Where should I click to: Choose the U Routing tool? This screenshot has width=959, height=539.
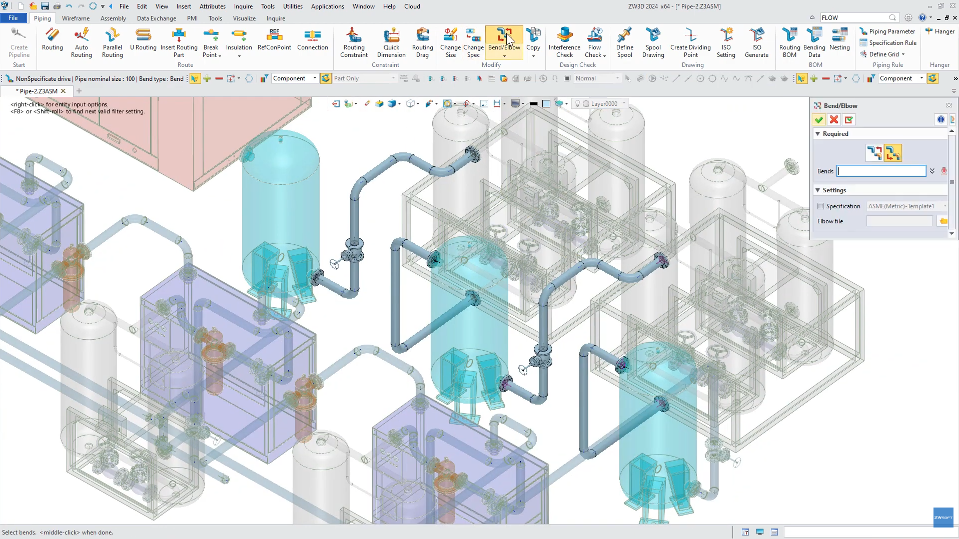[x=143, y=39]
